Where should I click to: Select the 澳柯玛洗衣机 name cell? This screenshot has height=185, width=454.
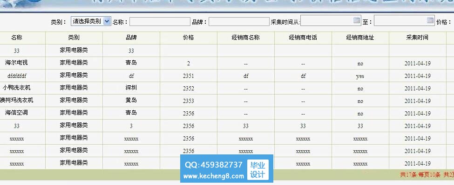tap(16, 101)
